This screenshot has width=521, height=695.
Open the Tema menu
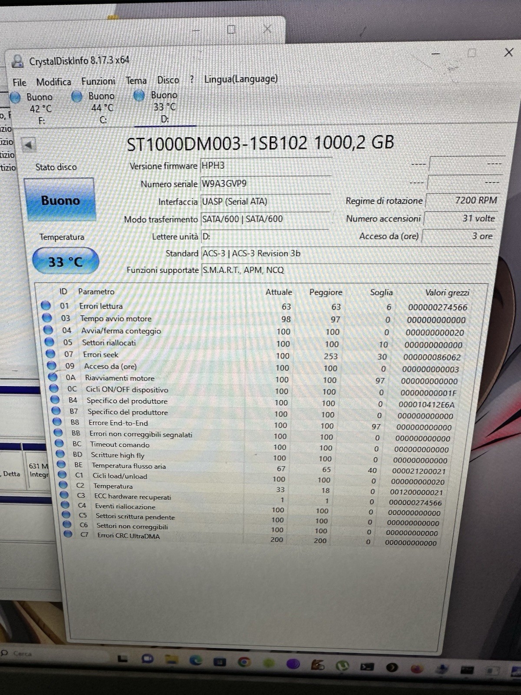pyautogui.click(x=136, y=81)
